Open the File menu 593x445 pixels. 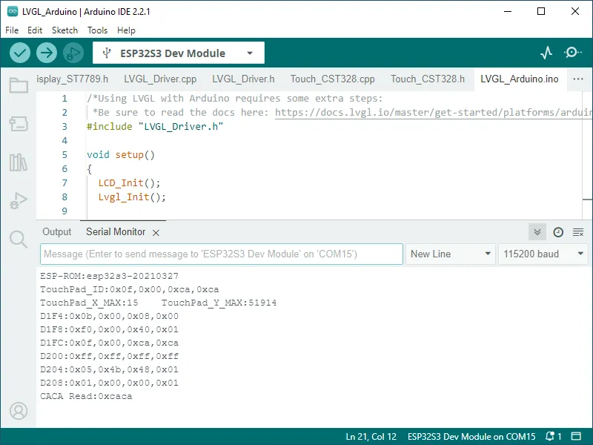tap(12, 30)
